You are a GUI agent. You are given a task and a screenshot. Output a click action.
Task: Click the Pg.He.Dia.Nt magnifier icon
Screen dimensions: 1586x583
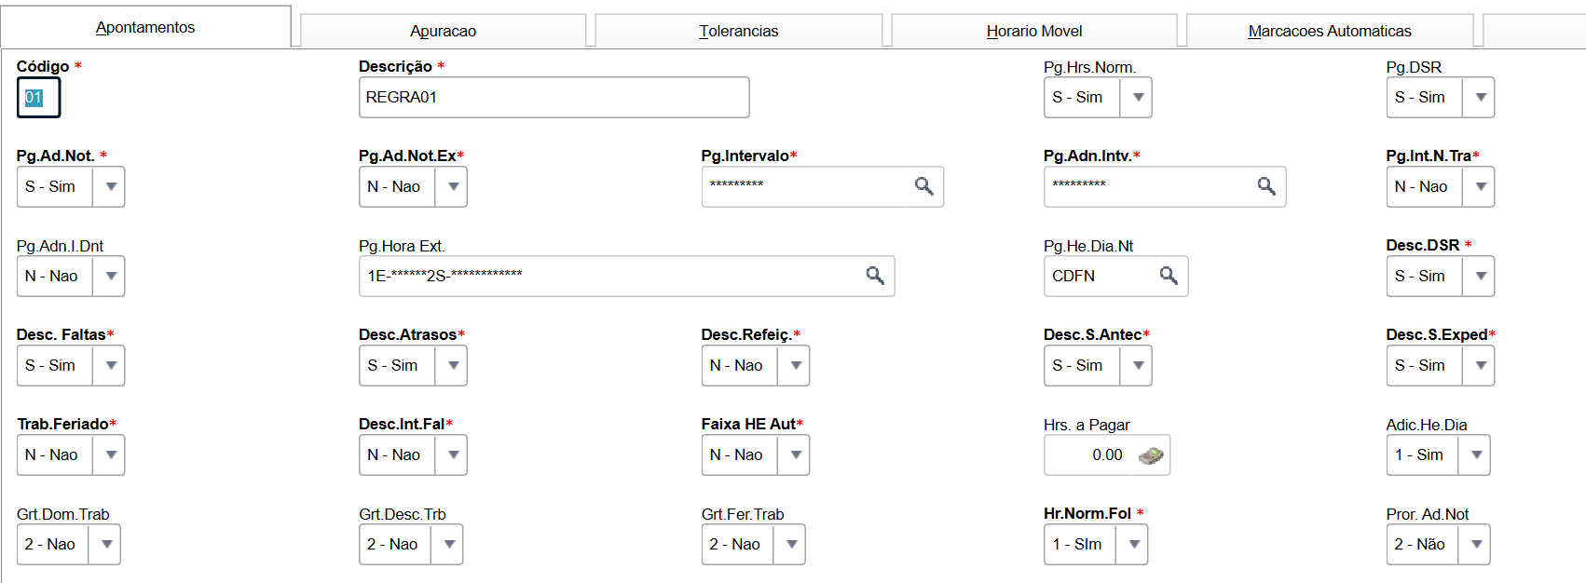[x=1169, y=276]
